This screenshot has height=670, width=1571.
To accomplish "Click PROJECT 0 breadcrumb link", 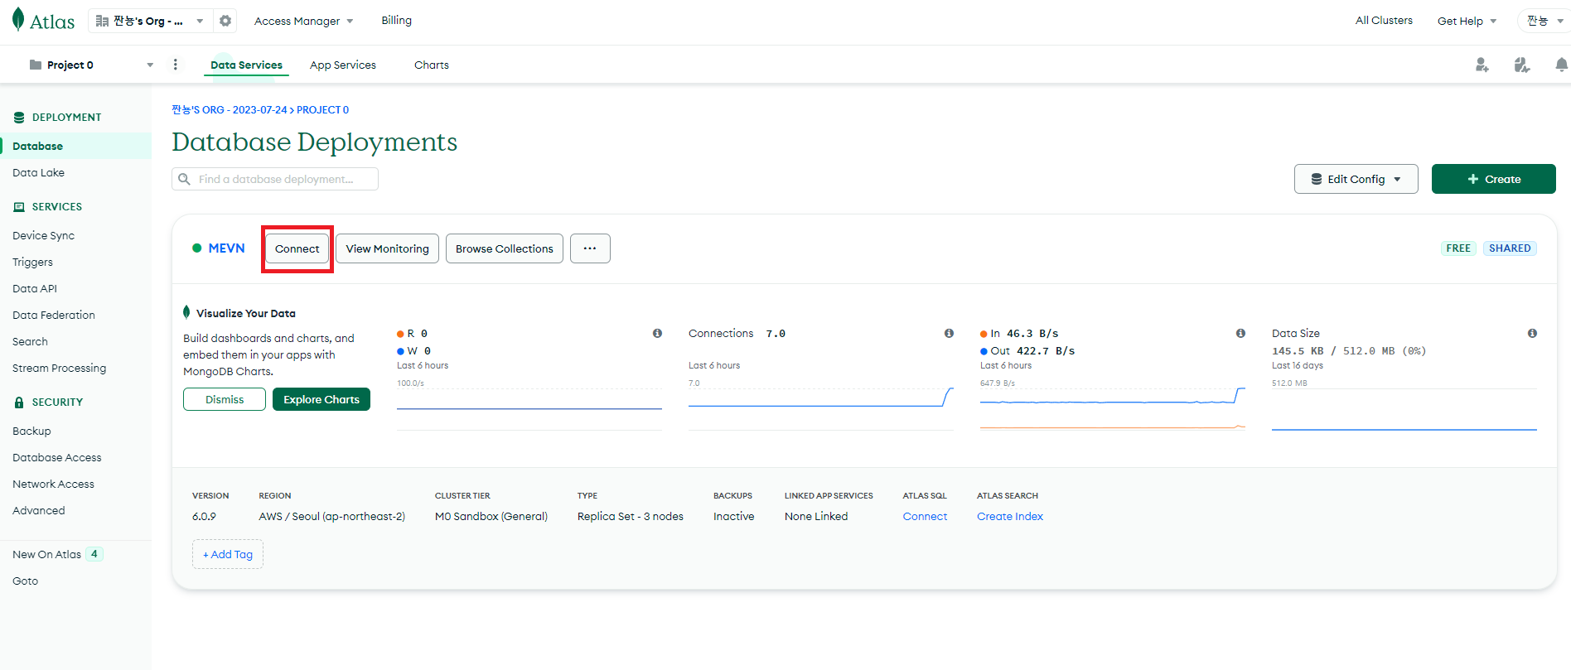I will pyautogui.click(x=322, y=109).
